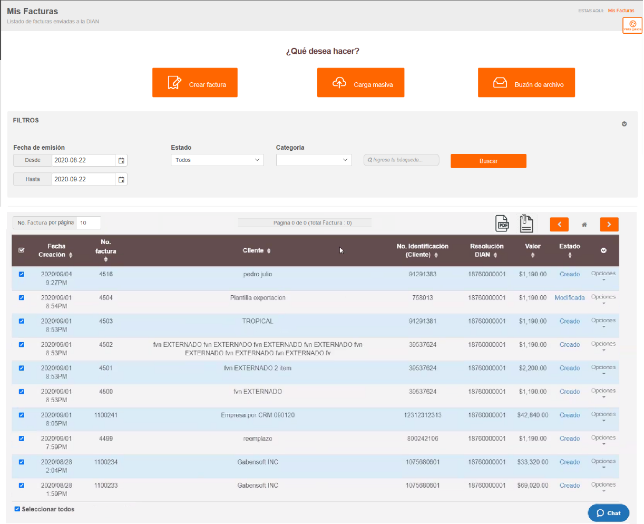Open Mis Facturas breadcrumb link

(621, 11)
